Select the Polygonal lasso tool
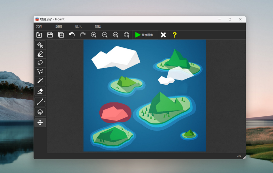273x173 pixels. [x=40, y=72]
